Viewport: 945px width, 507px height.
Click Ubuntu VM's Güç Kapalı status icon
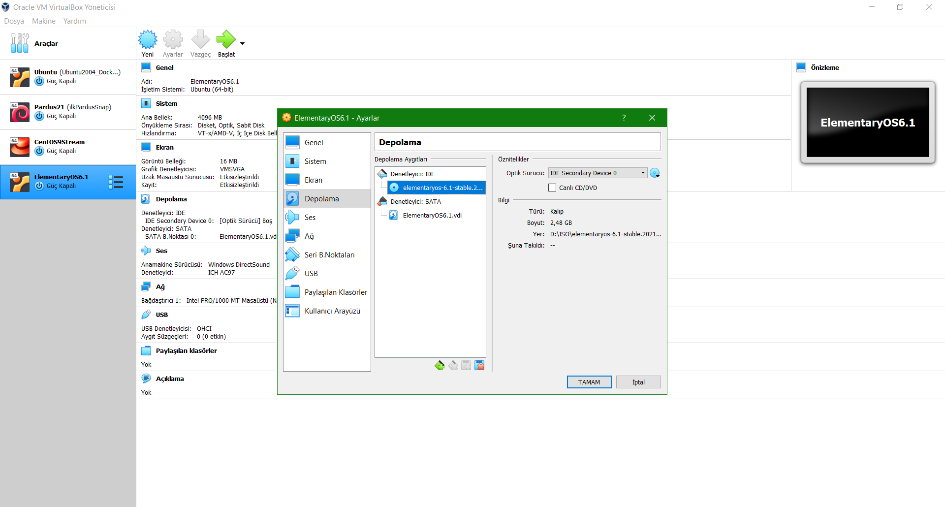[x=39, y=81]
